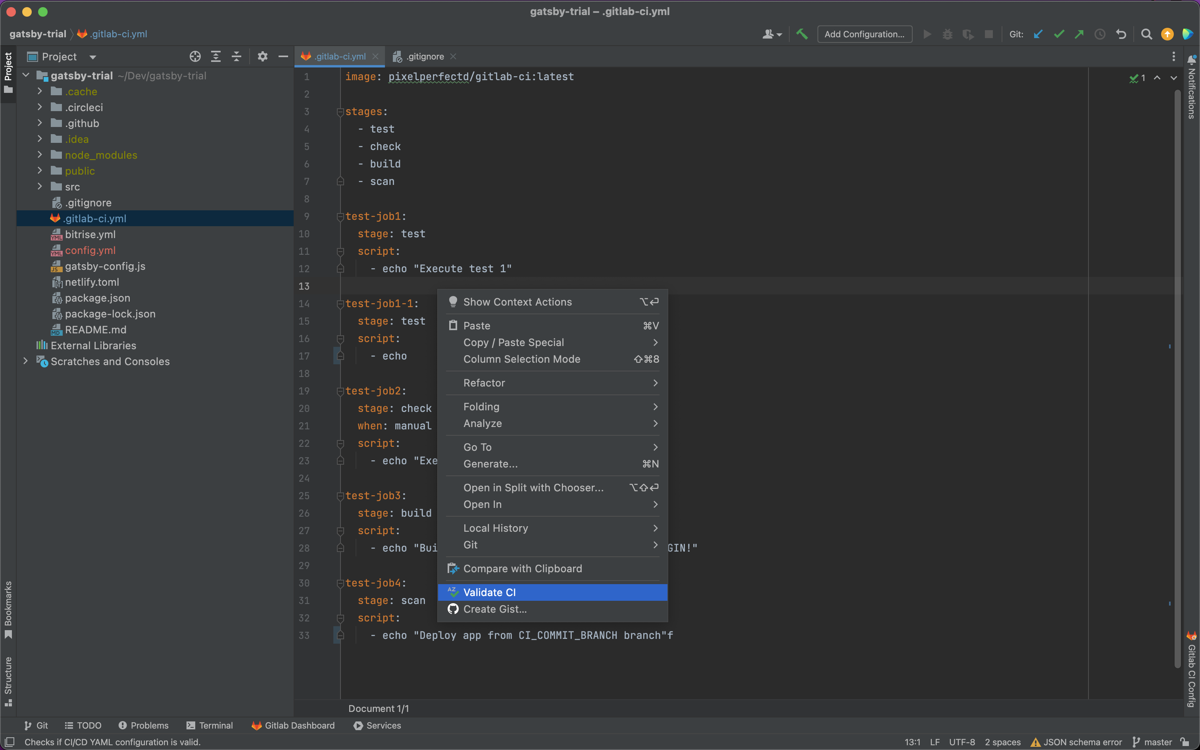Toggle tool window bars icon at bottom-left
The width and height of the screenshot is (1200, 750).
(10, 742)
